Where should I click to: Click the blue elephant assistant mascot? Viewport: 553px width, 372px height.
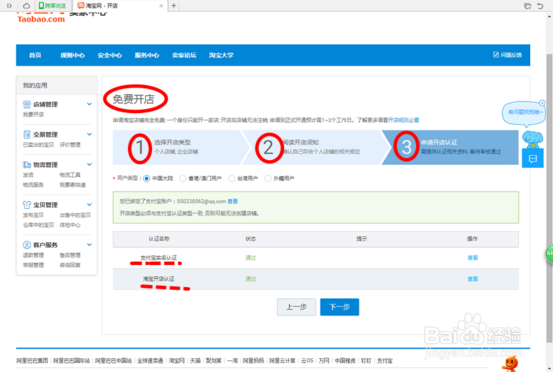click(532, 139)
